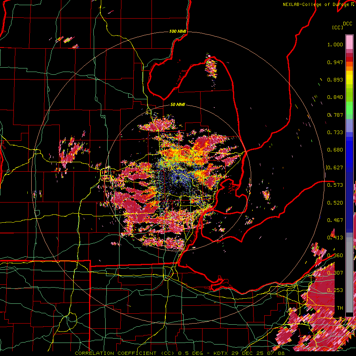Image resolution: width=356 pixels, height=356 pixels.
Task: Click the 0.680 scale value
Action: (x=335, y=150)
